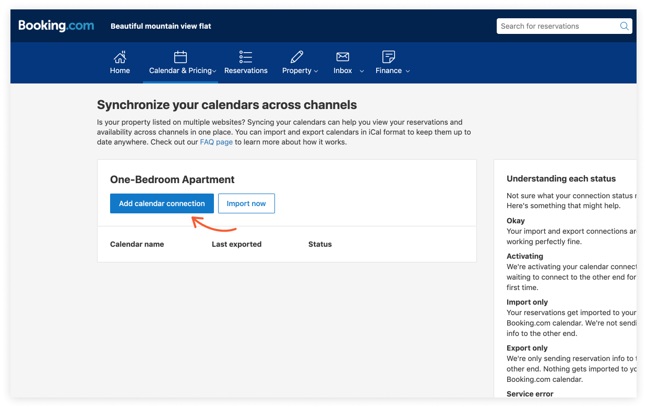This screenshot has height=409, width=647.
Task: Click the property name Beautiful mountain view flat
Action: [161, 26]
